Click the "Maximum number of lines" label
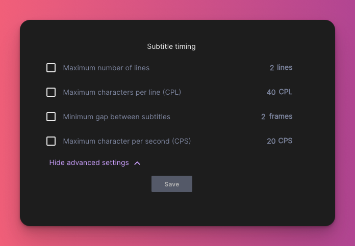This screenshot has height=246, width=355. pyautogui.click(x=106, y=68)
